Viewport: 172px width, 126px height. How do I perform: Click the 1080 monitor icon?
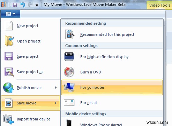69,57
